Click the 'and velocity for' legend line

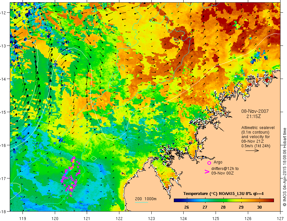255,137
